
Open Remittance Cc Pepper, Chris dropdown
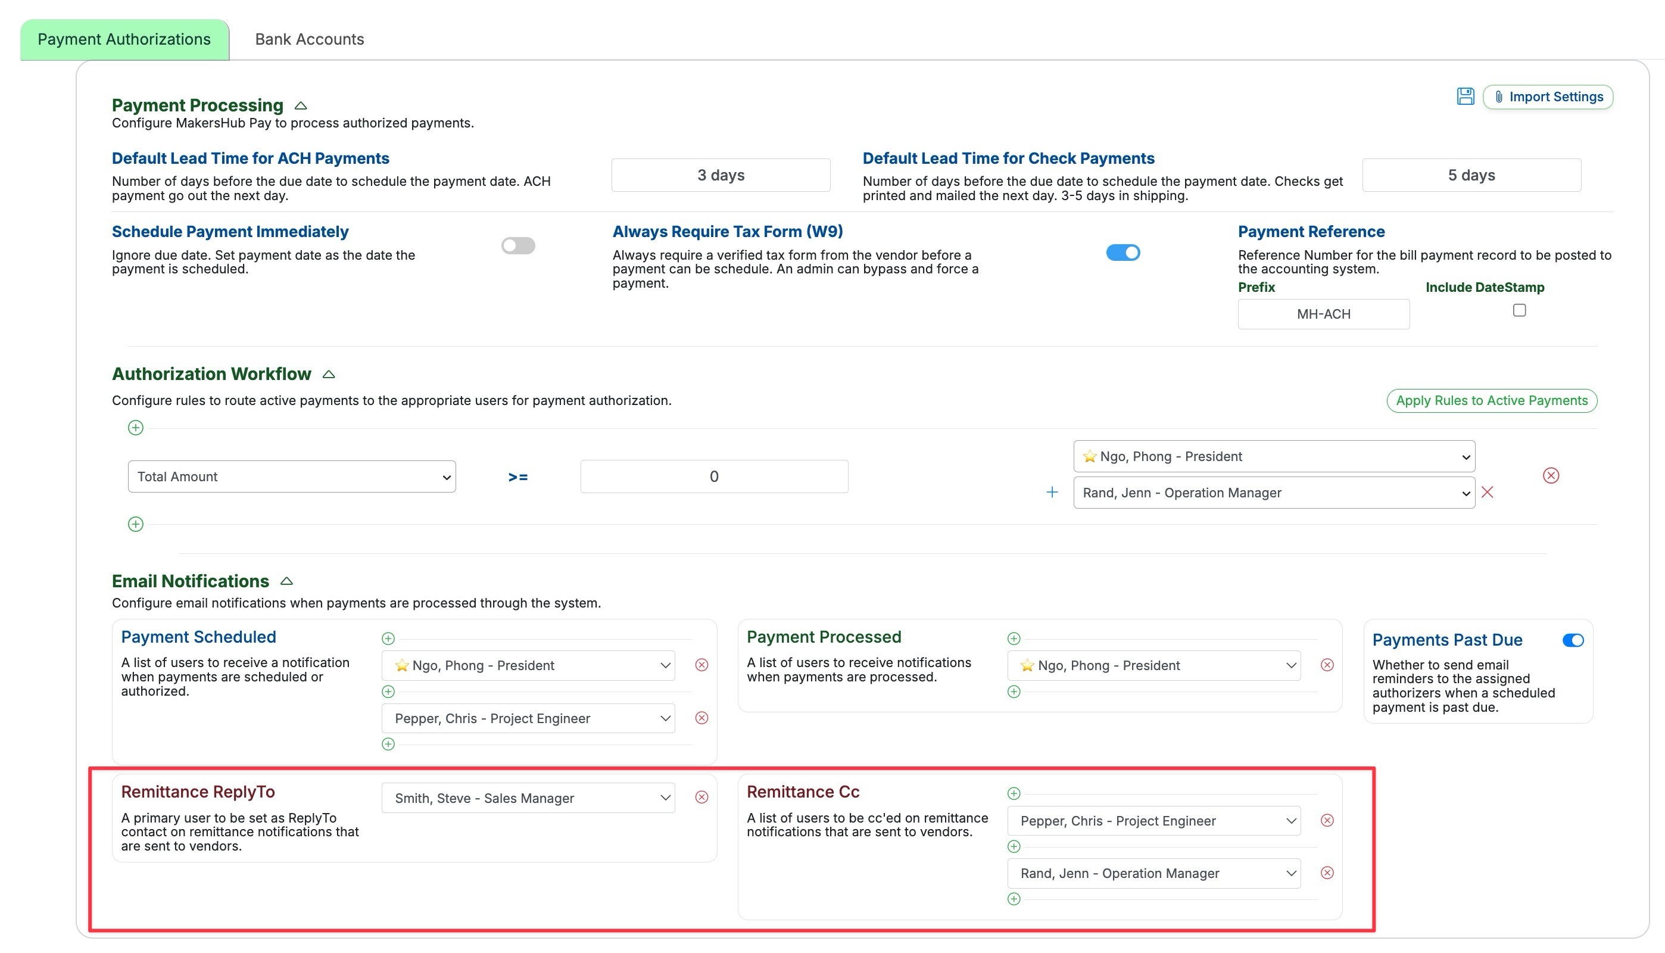click(x=1153, y=821)
